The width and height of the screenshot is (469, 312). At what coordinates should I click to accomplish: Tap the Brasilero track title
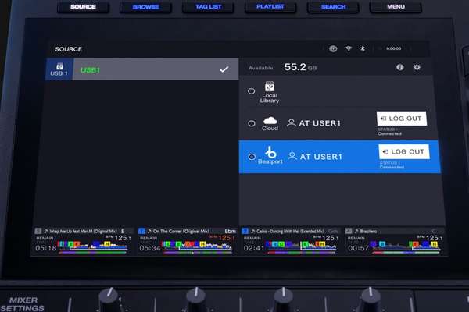368,231
